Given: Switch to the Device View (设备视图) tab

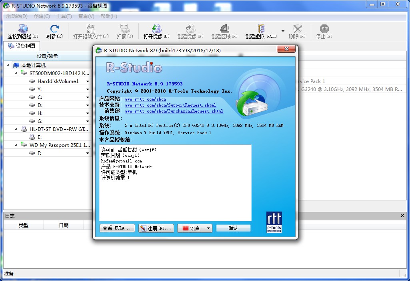Looking at the screenshot, I should tap(22, 46).
